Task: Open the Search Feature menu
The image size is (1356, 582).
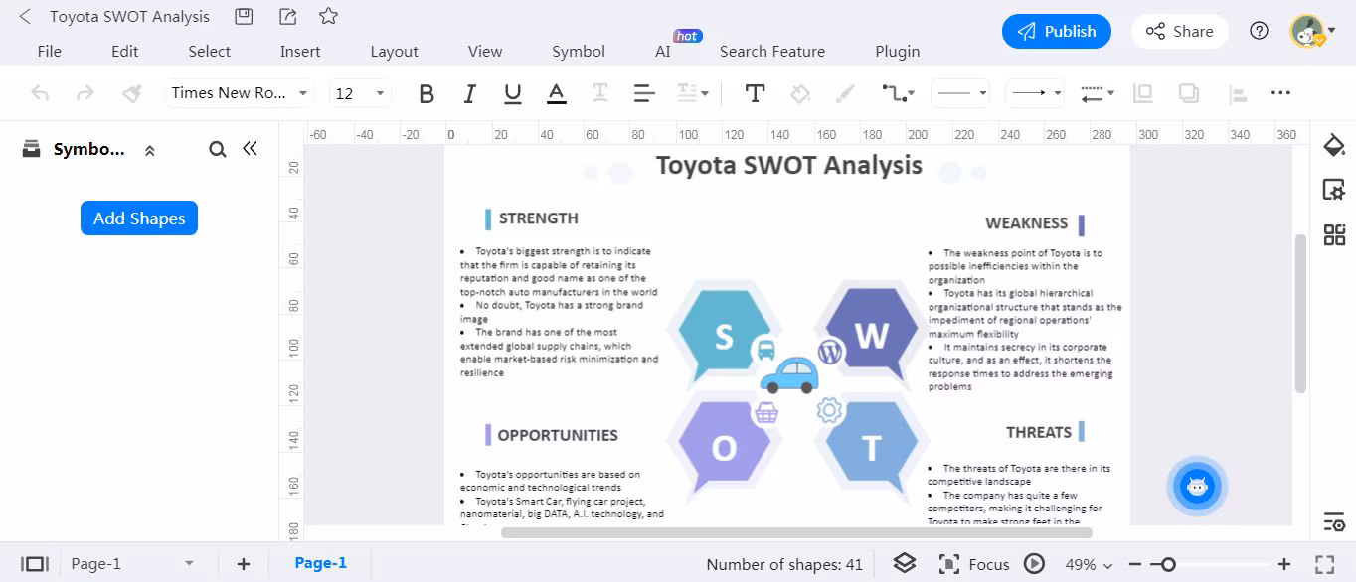Action: click(772, 51)
